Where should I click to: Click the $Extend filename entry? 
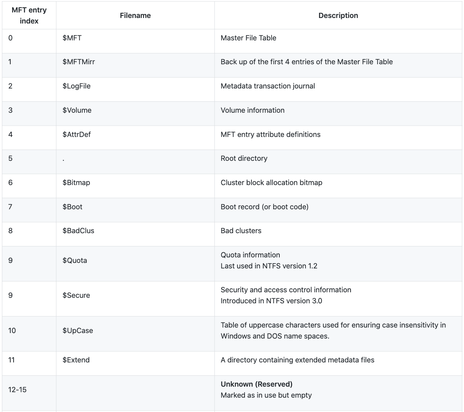pos(76,360)
